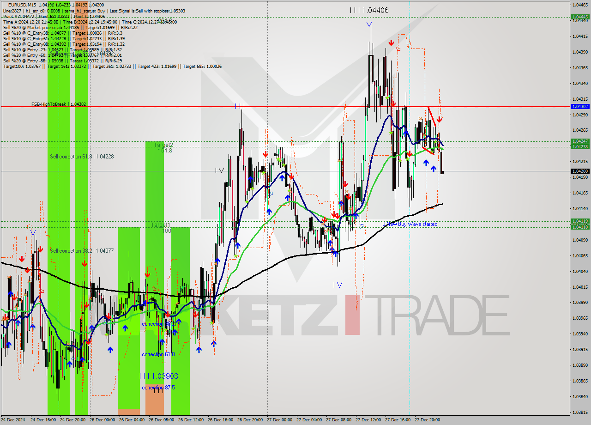Click the 1.03815 price axis label
Image resolution: width=591 pixels, height=425 pixels.
click(x=580, y=412)
